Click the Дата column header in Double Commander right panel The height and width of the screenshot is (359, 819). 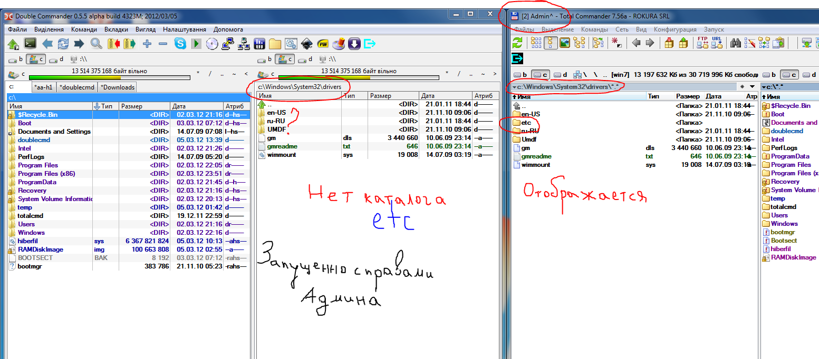427,96
